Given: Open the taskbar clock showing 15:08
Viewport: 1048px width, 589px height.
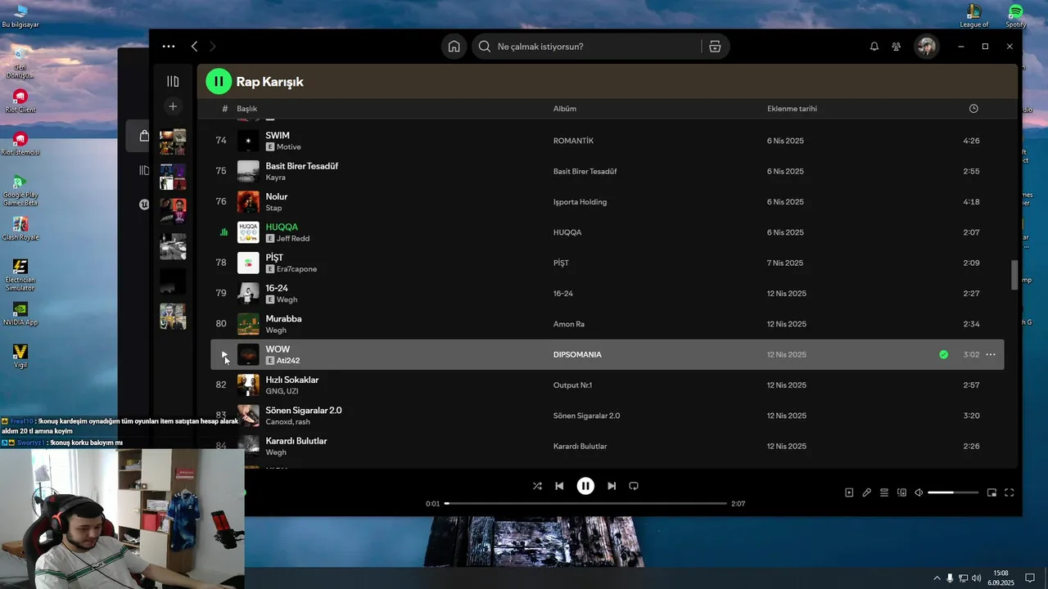Looking at the screenshot, I should (x=1001, y=578).
